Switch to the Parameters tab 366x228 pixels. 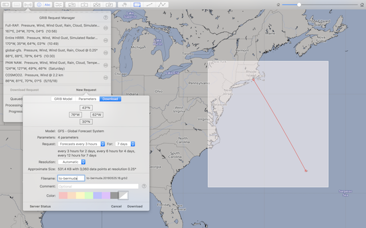point(87,99)
